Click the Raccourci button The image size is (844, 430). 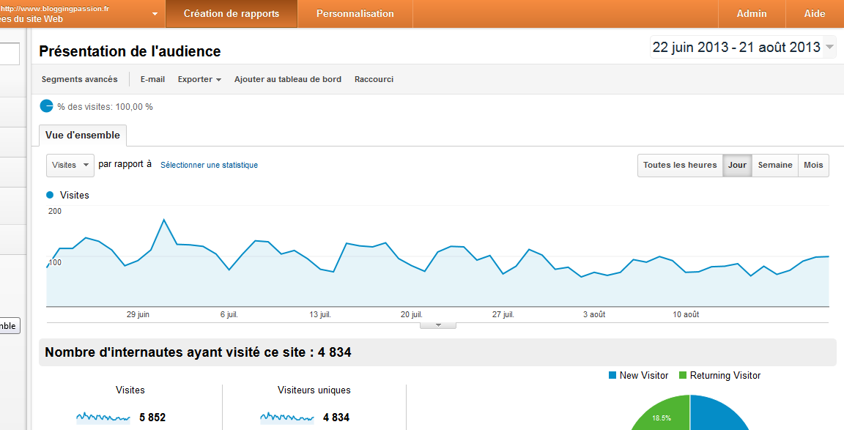coord(374,79)
